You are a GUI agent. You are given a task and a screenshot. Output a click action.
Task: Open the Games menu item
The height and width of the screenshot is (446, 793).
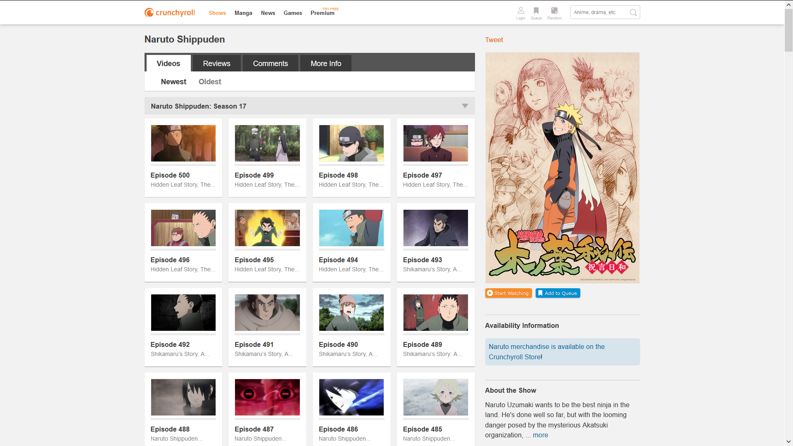(x=293, y=13)
